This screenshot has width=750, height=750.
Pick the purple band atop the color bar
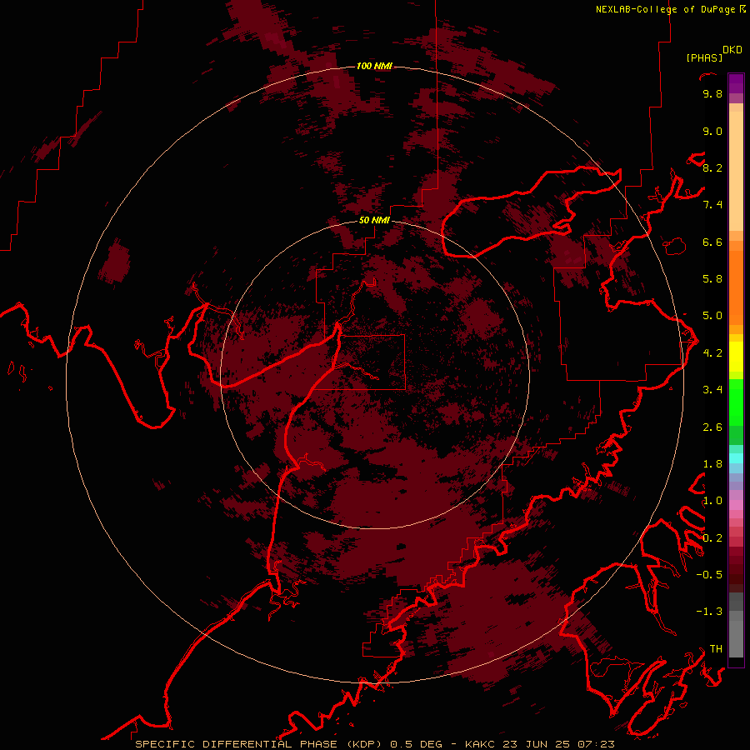pos(736,83)
